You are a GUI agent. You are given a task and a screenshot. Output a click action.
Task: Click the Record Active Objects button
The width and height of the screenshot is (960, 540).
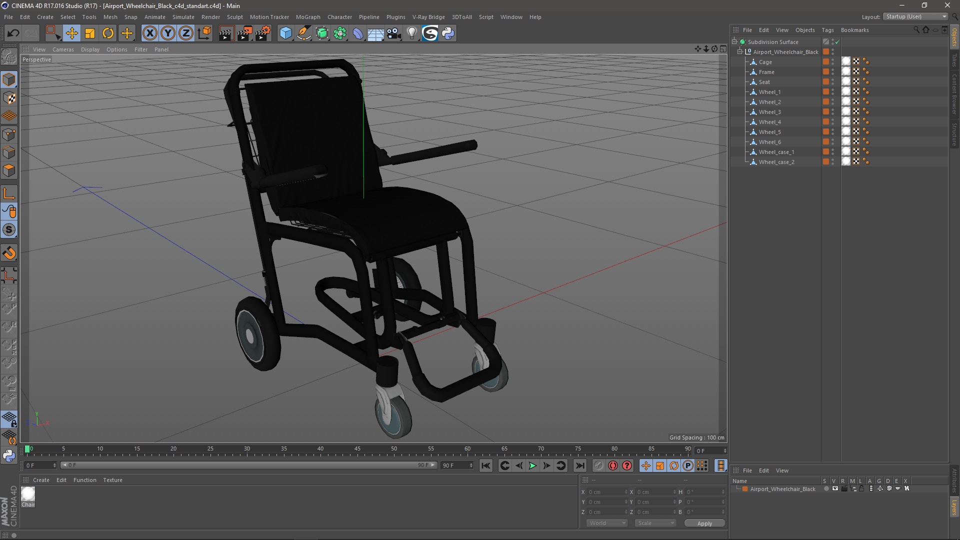coord(598,466)
